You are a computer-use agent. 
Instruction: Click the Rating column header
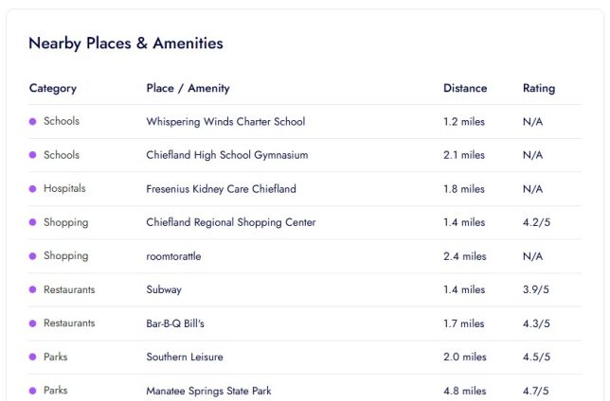click(x=539, y=89)
